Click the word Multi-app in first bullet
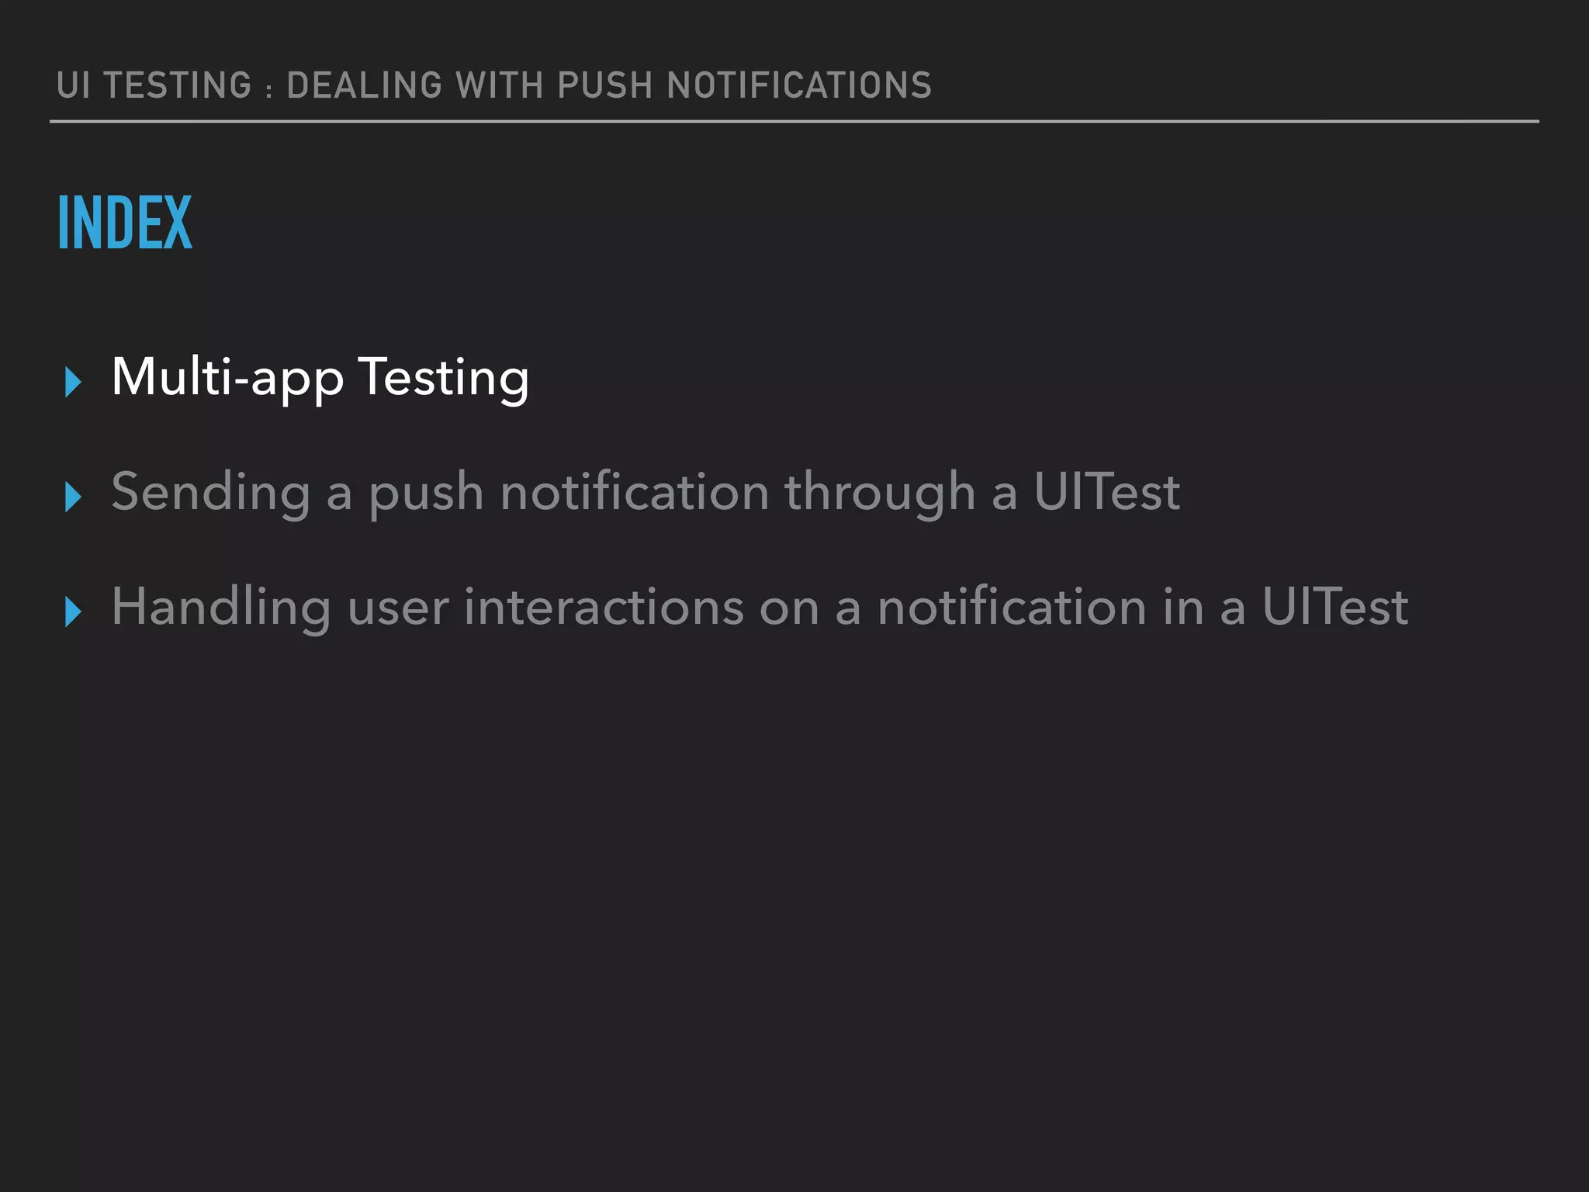1589x1192 pixels. point(227,378)
